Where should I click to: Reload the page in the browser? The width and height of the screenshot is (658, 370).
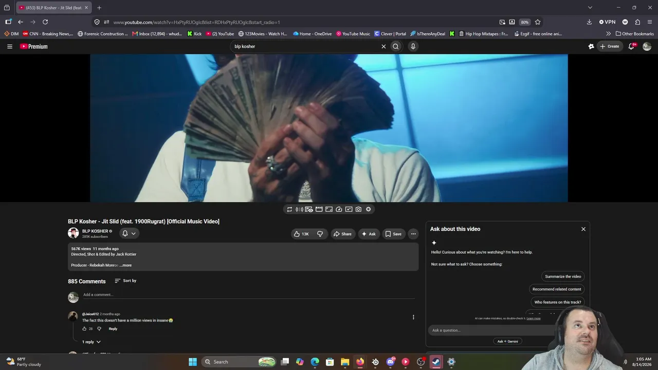coord(45,22)
